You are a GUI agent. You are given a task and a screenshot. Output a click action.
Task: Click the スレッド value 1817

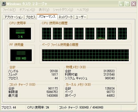point(54,75)
